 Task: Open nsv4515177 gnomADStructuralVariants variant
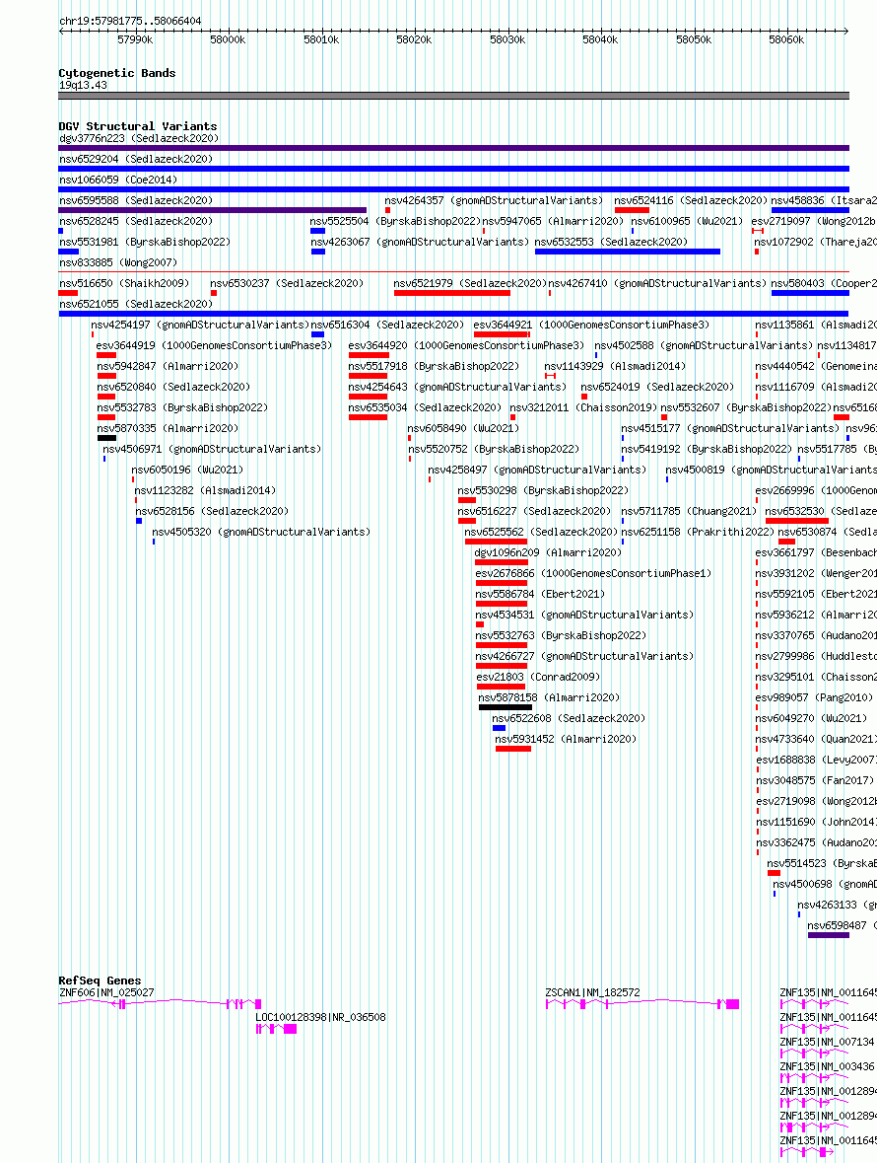pos(730,429)
